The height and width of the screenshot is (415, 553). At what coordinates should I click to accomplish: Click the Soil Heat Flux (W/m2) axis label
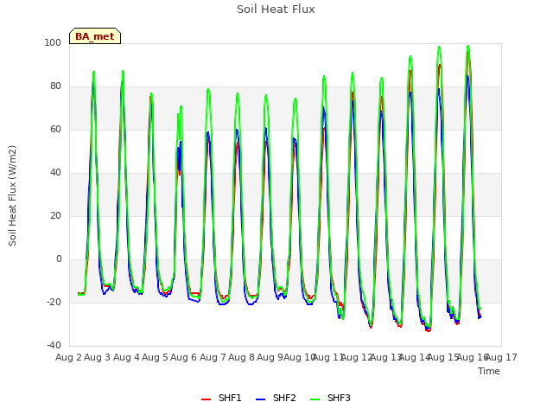pos(12,195)
